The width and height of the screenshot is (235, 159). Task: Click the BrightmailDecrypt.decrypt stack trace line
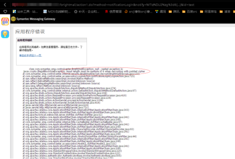(x=81, y=74)
